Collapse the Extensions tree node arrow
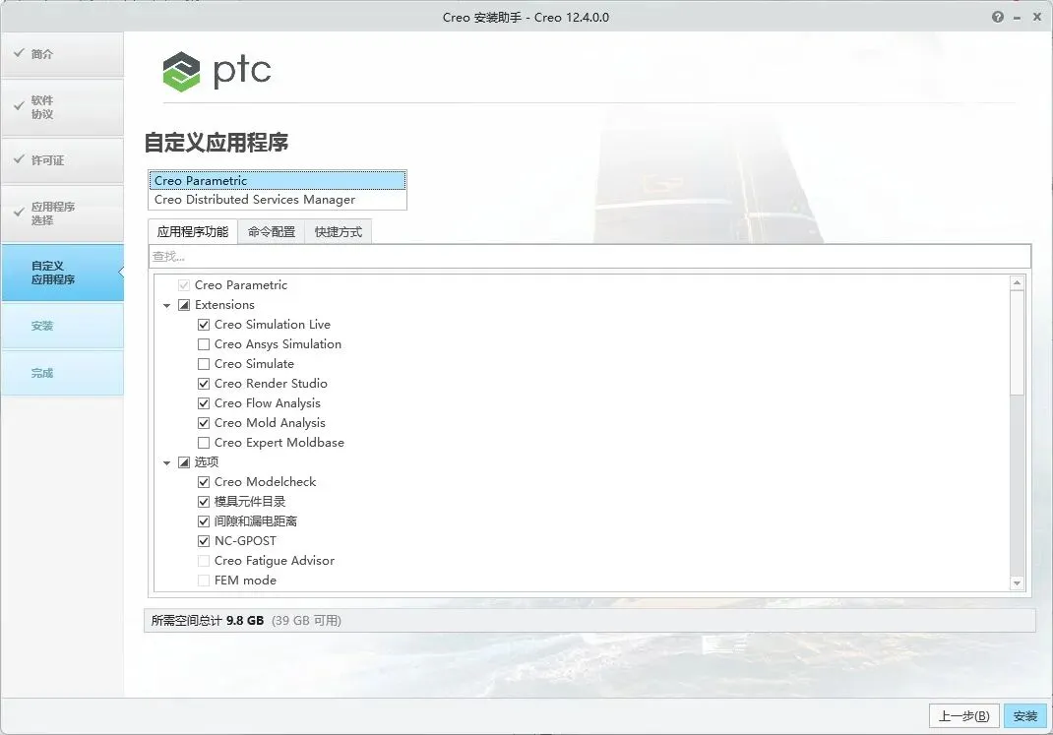Screen dimensions: 1053x735 coord(166,305)
